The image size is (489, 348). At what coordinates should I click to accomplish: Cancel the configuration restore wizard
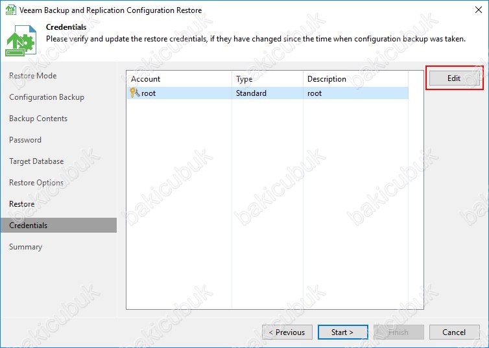click(455, 332)
